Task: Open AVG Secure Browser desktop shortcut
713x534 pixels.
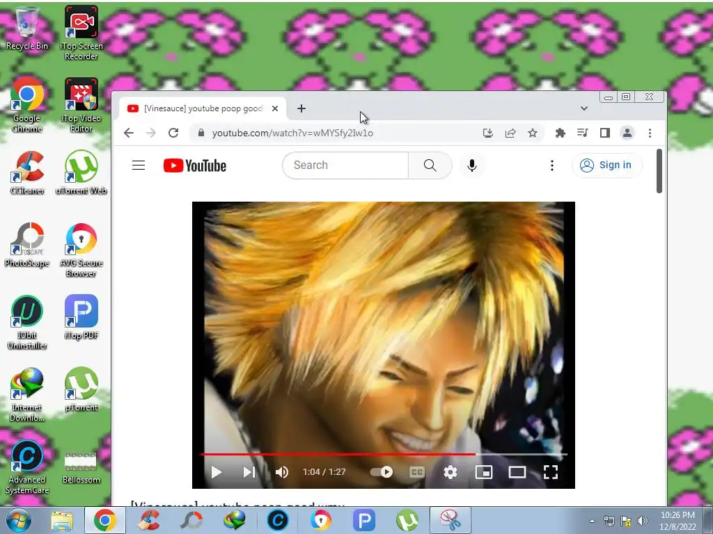Action: pos(81,250)
